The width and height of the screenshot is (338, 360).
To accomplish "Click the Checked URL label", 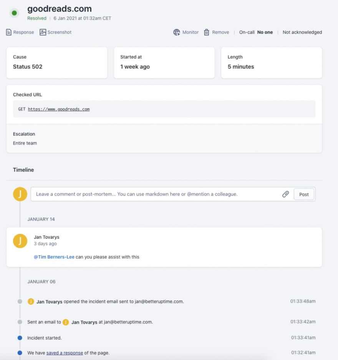I will (28, 95).
